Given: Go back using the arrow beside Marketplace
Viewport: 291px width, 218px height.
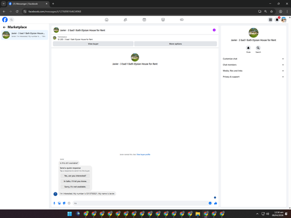Looking at the screenshot, I should 4,27.
